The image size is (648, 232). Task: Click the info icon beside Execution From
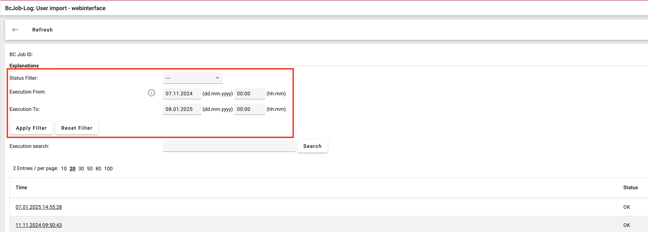[x=151, y=93]
